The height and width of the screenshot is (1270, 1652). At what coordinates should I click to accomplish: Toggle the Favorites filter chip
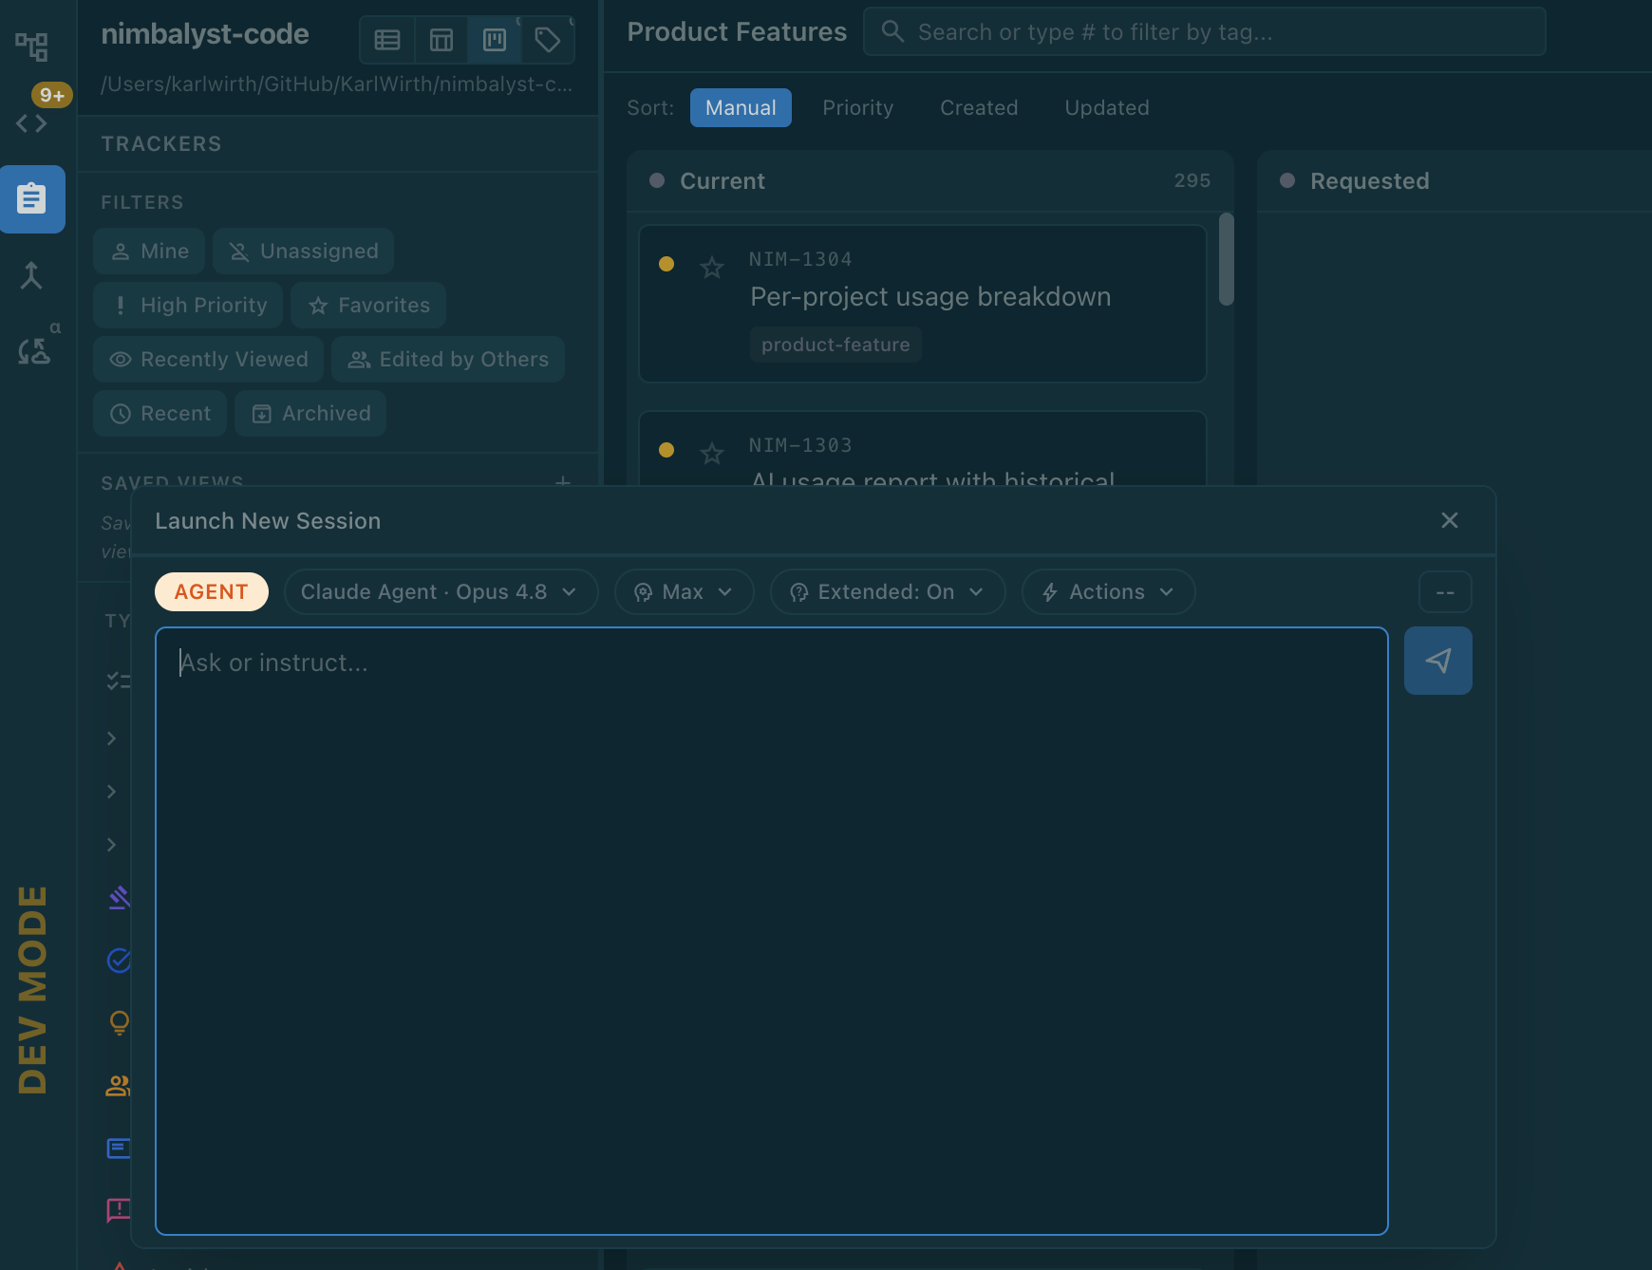(x=368, y=306)
